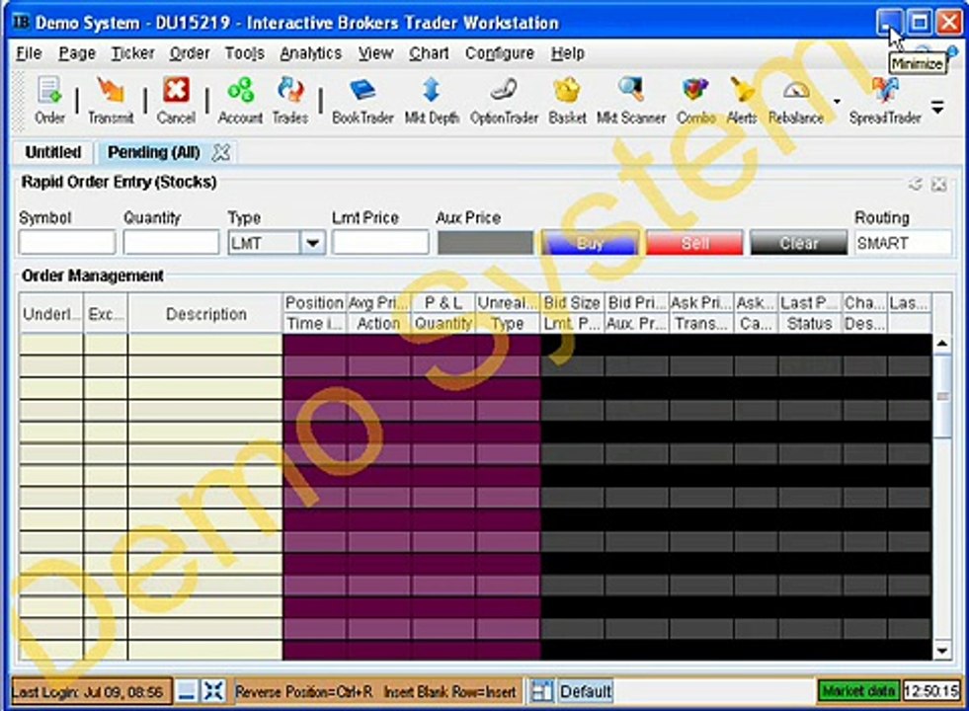Click the Rebalance gauge icon
The width and height of the screenshot is (969, 711).
tap(796, 100)
